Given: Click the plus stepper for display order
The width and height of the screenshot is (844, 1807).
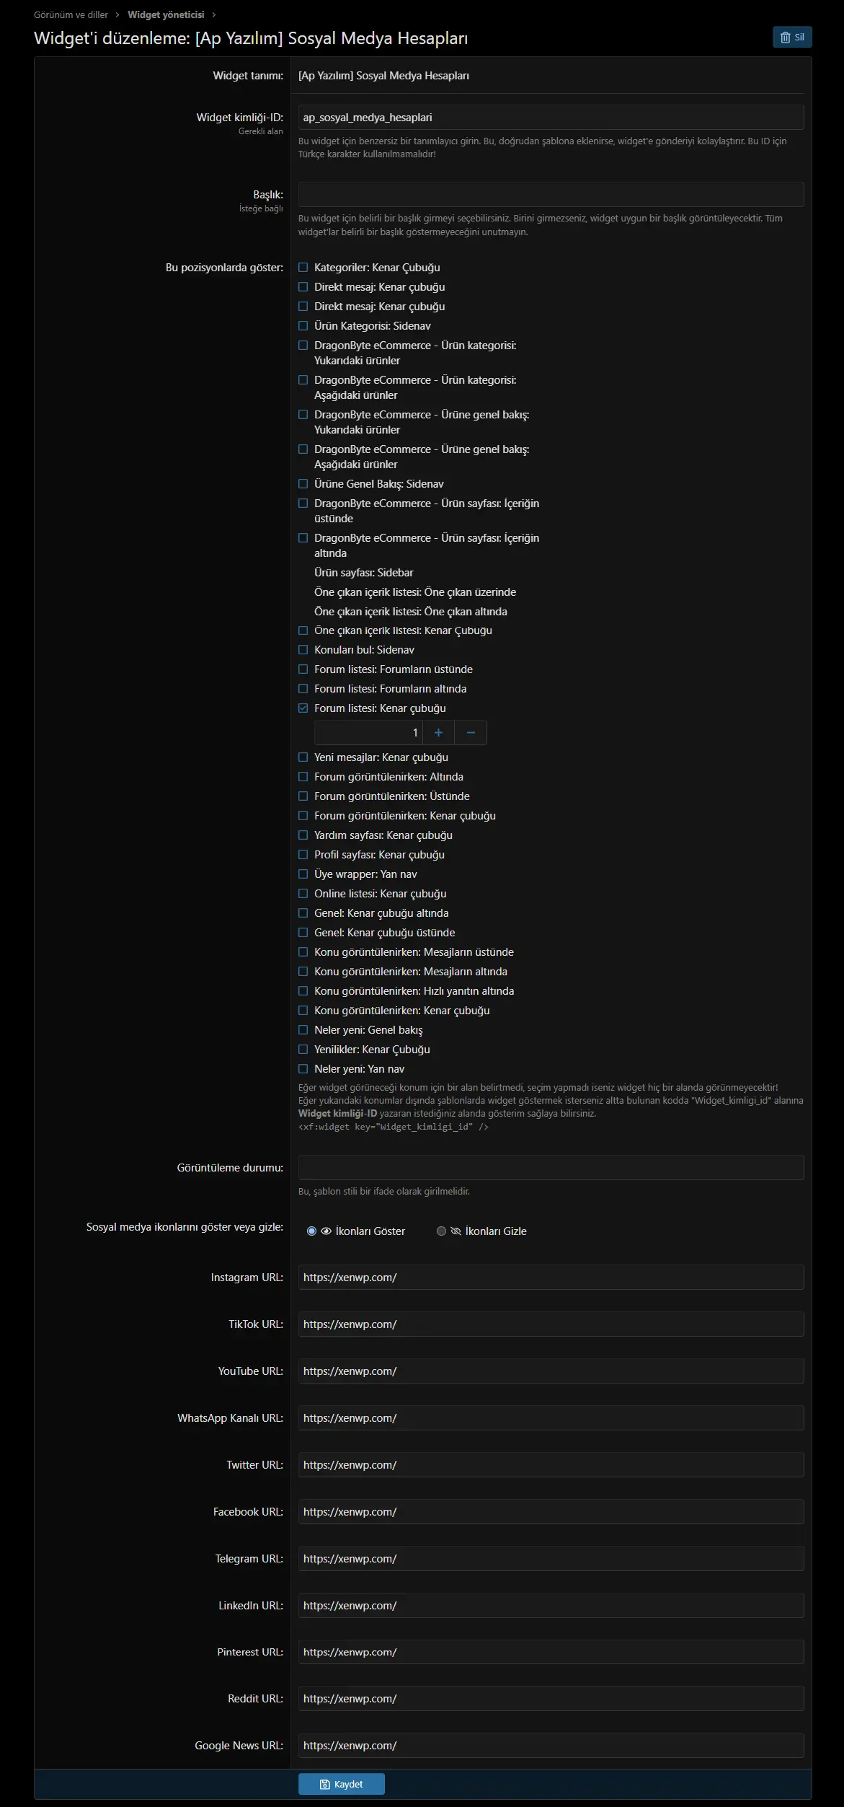Looking at the screenshot, I should click(x=438, y=732).
